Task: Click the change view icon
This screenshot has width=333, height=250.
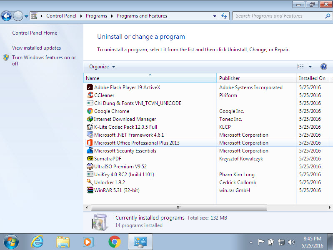Action: 300,67
